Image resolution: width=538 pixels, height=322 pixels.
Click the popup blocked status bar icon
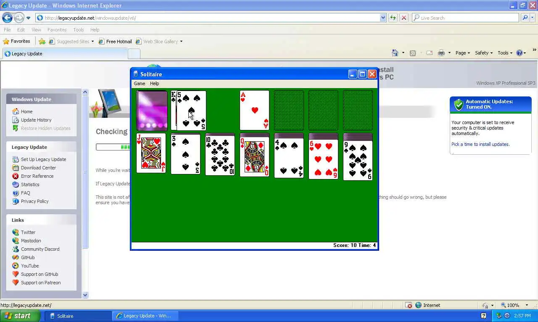click(x=409, y=305)
